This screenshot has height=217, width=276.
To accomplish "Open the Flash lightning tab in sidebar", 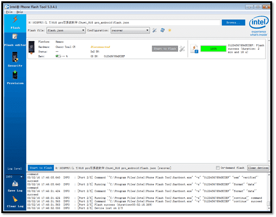I will click(15, 23).
